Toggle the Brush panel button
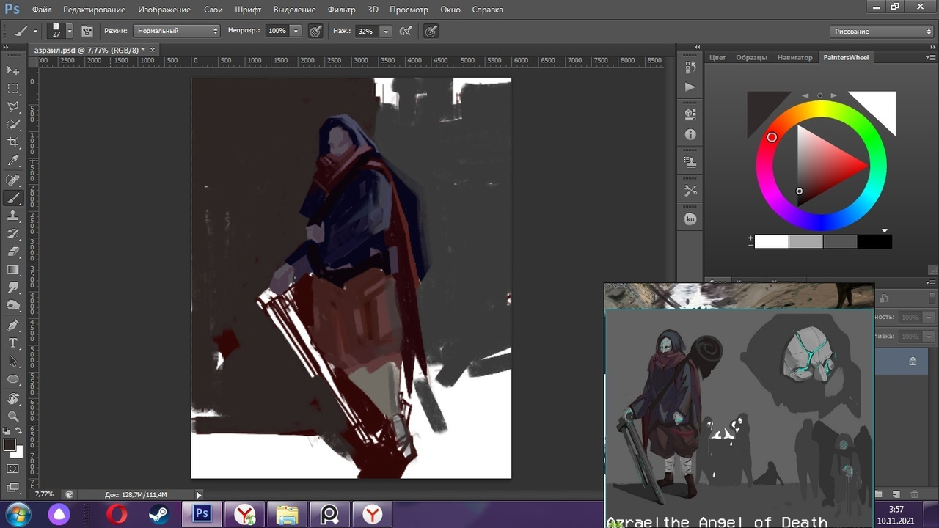The height and width of the screenshot is (528, 939). [87, 31]
